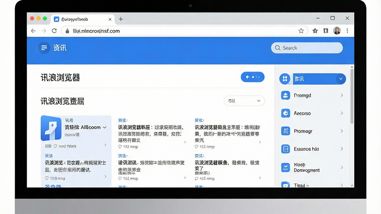Click the scrollbar down arrow
This screenshot has width=381, height=214.
(352, 185)
